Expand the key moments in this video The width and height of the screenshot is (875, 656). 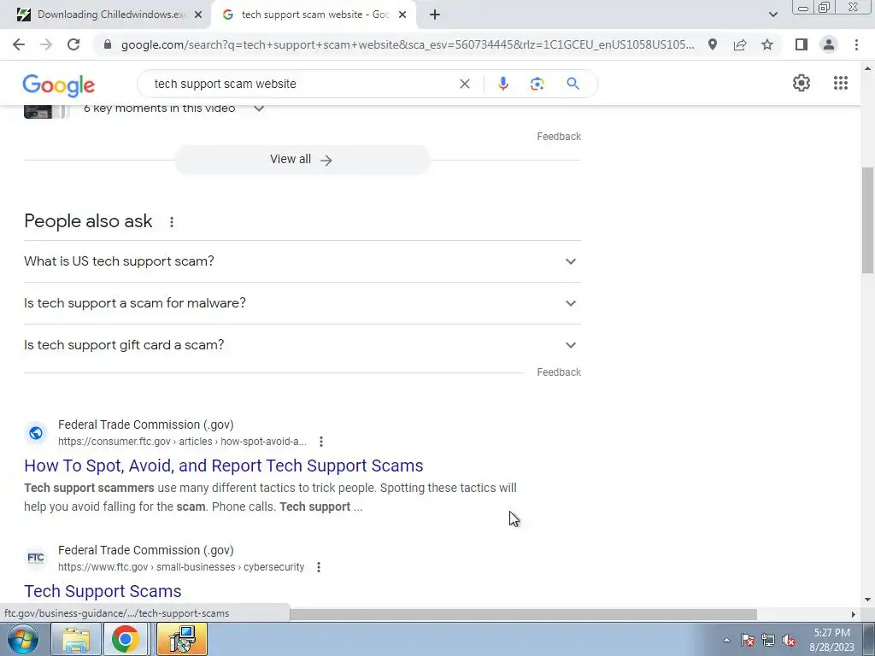tap(259, 108)
